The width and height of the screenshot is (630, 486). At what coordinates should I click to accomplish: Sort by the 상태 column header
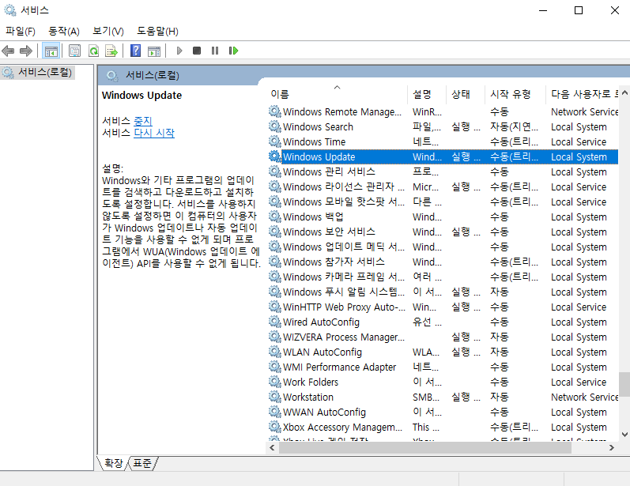[x=466, y=94]
